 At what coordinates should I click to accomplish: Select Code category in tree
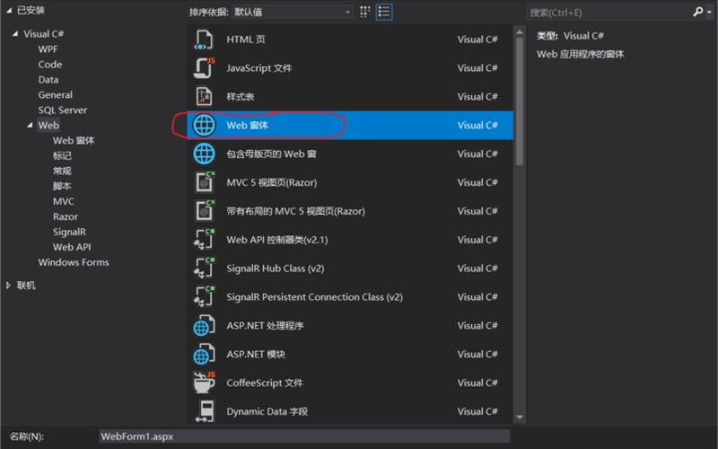[50, 64]
